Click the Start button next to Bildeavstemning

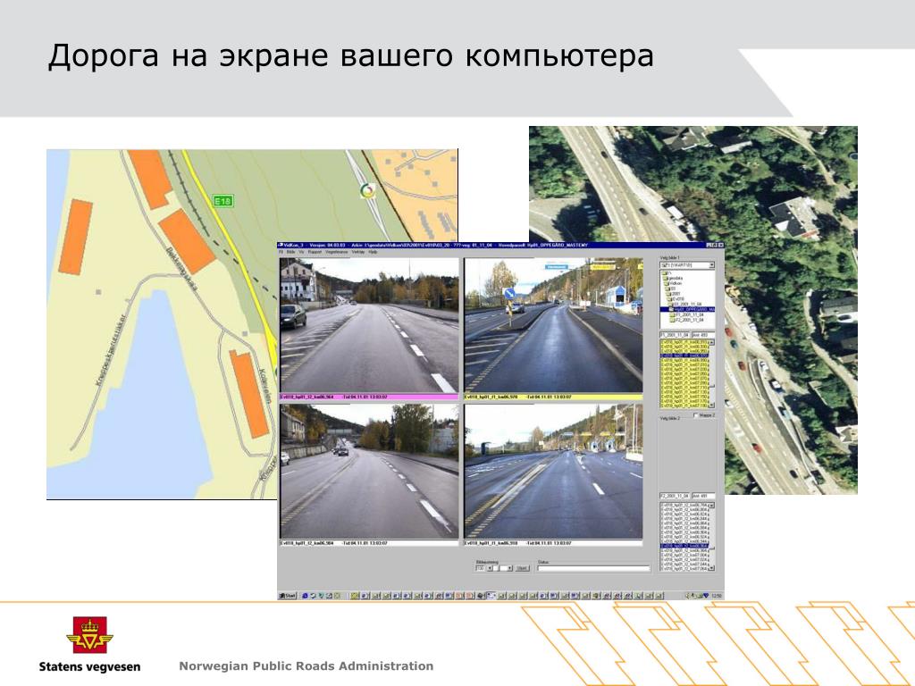pyautogui.click(x=522, y=568)
